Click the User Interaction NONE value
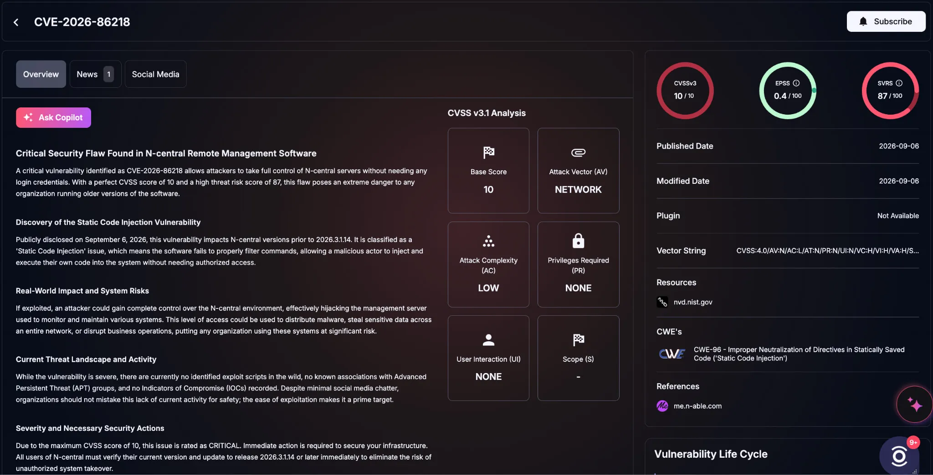 click(488, 377)
